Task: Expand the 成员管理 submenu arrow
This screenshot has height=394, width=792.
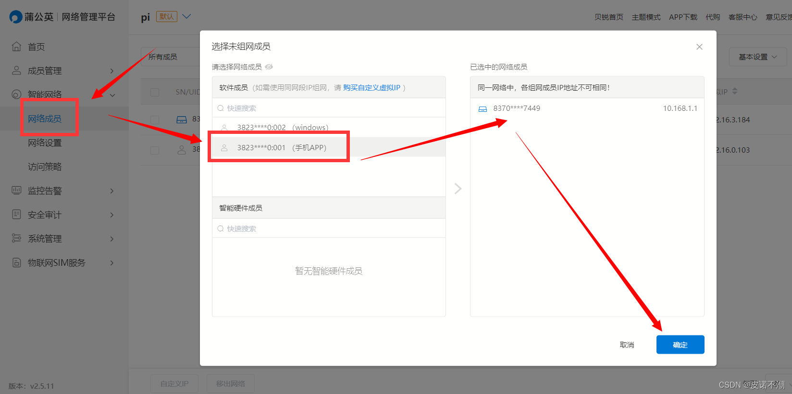Action: click(x=112, y=71)
